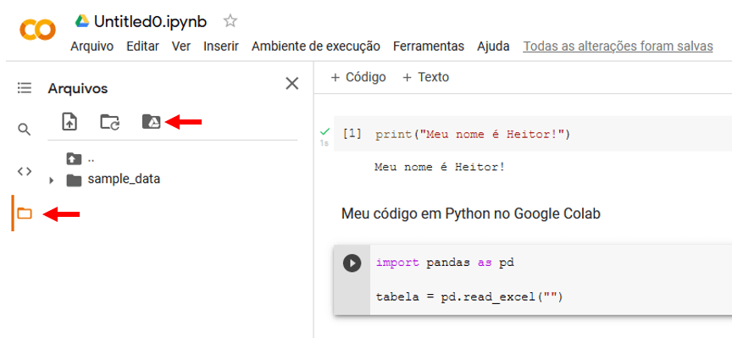Image resolution: width=732 pixels, height=338 pixels.
Task: Run the pandas import cell
Action: pos(352,263)
